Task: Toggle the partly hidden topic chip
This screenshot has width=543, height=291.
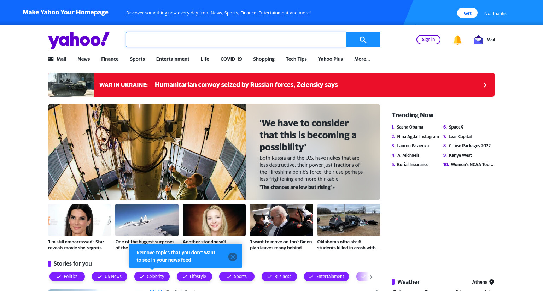Action: [362, 277]
